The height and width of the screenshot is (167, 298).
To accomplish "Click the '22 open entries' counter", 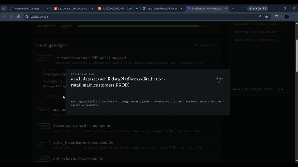I will coord(206,45).
